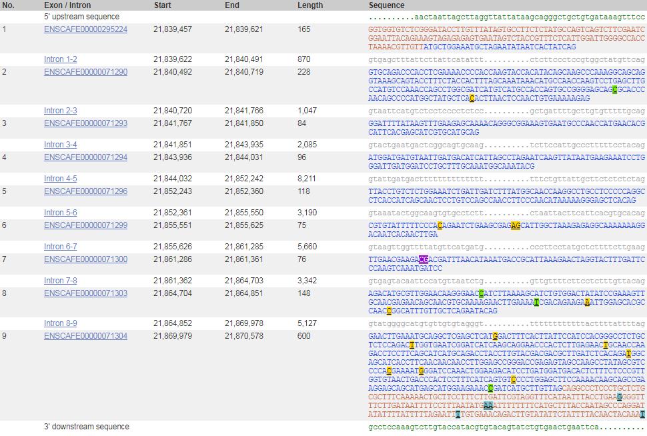Click start value 21,839,457
Image resolution: width=647 pixels, height=436 pixels.
click(173, 30)
